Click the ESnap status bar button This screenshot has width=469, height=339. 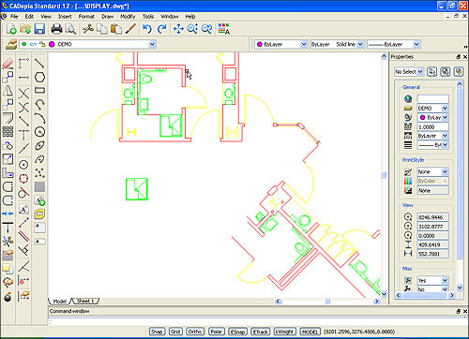pos(237,332)
